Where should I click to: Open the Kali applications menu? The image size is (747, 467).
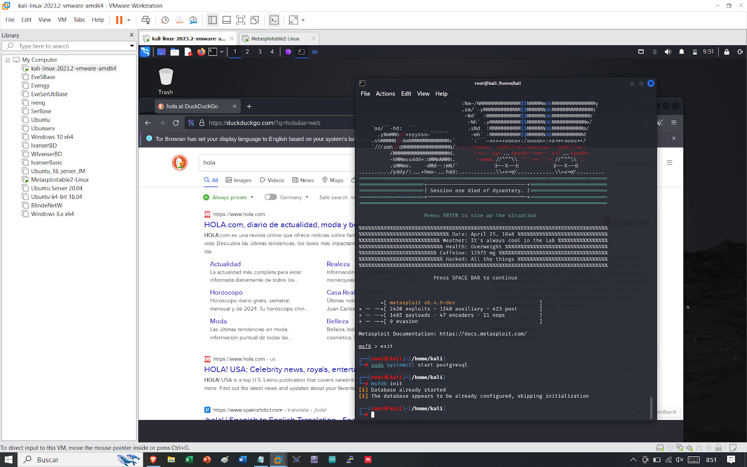click(x=145, y=52)
